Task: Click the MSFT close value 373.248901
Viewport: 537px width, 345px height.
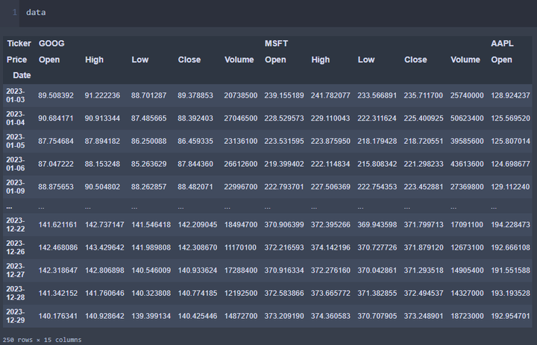Action: pyautogui.click(x=424, y=316)
